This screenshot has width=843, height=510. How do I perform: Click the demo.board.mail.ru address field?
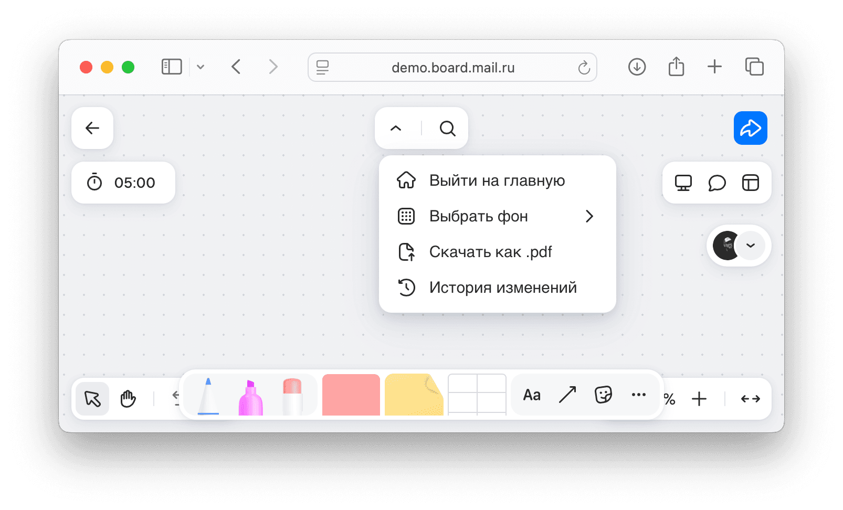452,68
